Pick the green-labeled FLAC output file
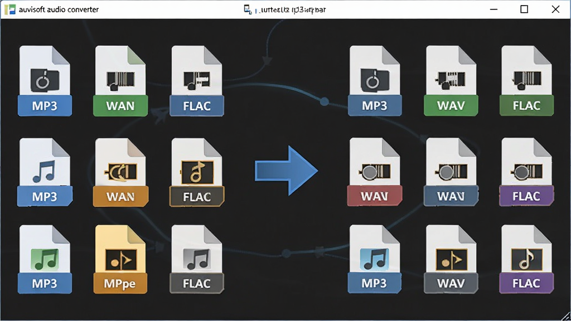 click(x=526, y=81)
